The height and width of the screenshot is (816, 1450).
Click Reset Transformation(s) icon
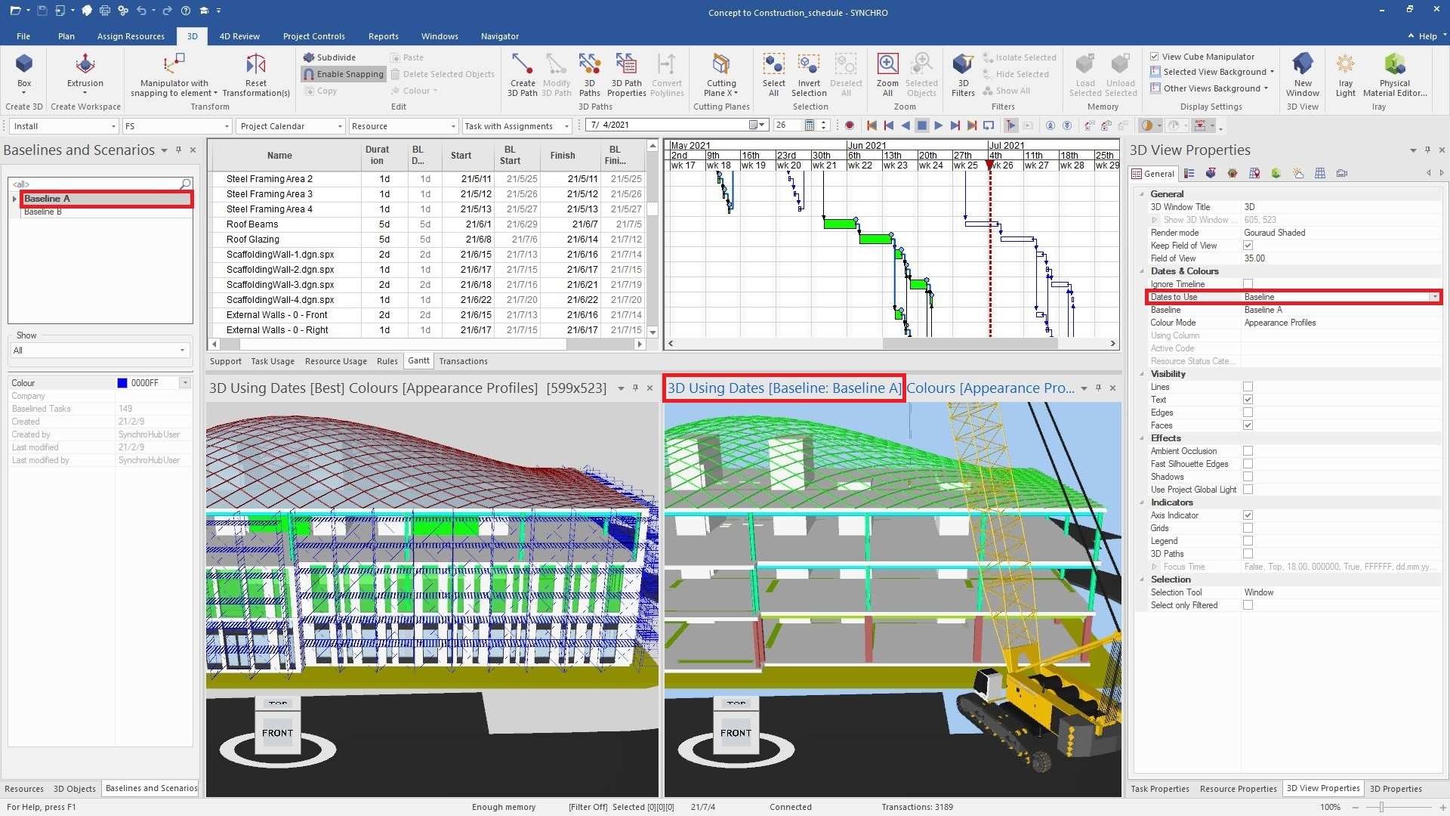[255, 74]
